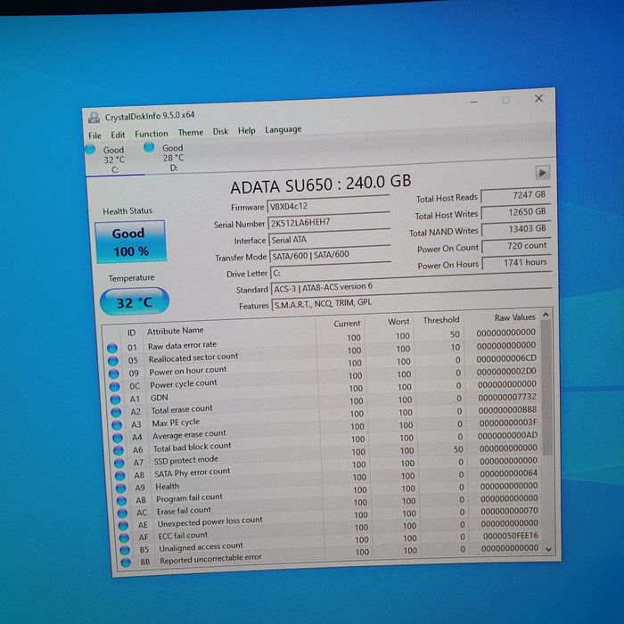The image size is (624, 624).
Task: Open the Edit menu
Action: click(118, 135)
